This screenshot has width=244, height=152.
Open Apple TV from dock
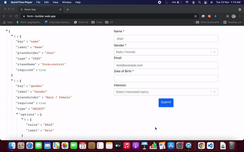118,146
